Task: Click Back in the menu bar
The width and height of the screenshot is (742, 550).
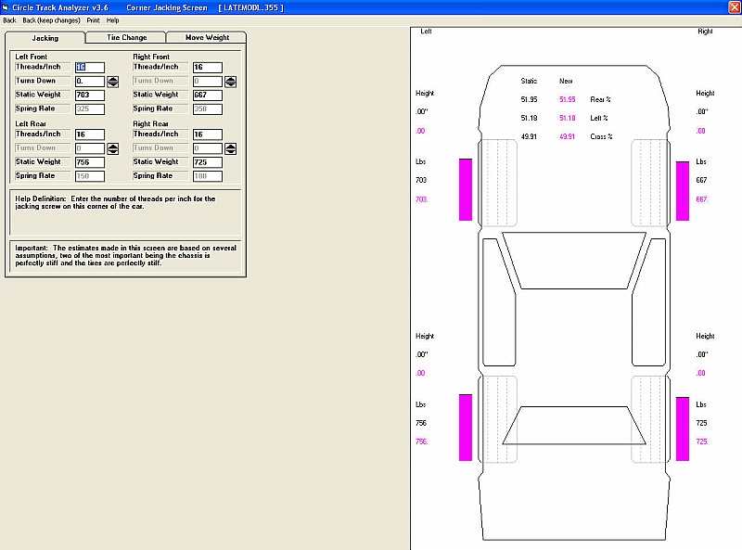Action: coord(9,19)
